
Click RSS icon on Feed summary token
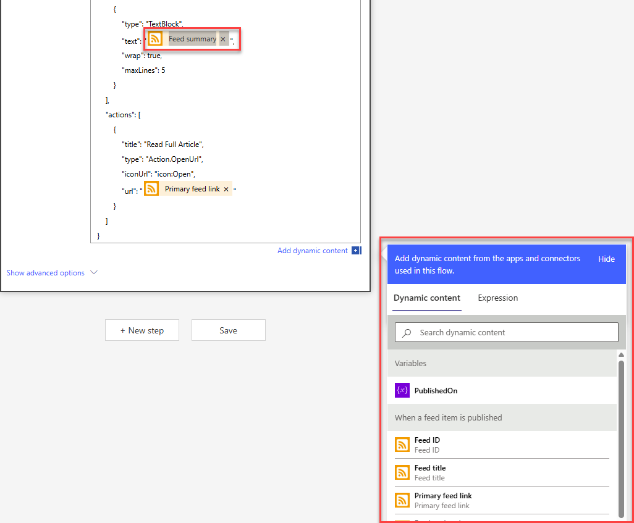tap(155, 39)
